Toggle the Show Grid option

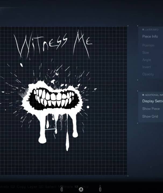point(150,116)
